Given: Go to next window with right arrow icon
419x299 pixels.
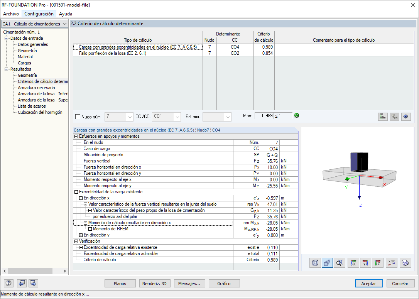Looking at the screenshot, I should [33, 283].
